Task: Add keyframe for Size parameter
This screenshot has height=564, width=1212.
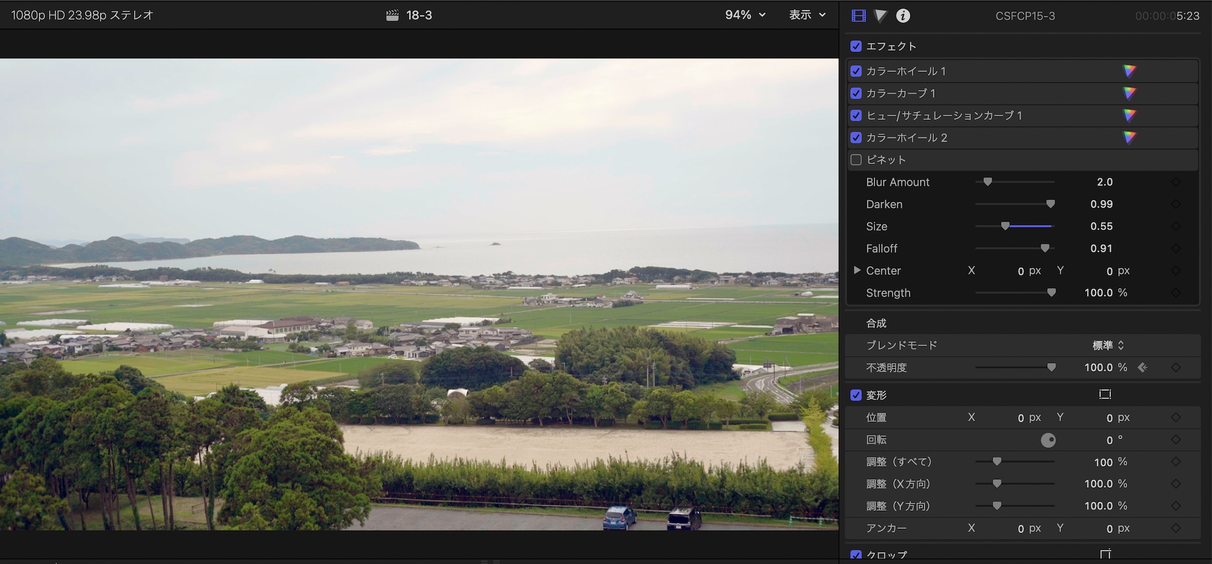Action: (1176, 226)
